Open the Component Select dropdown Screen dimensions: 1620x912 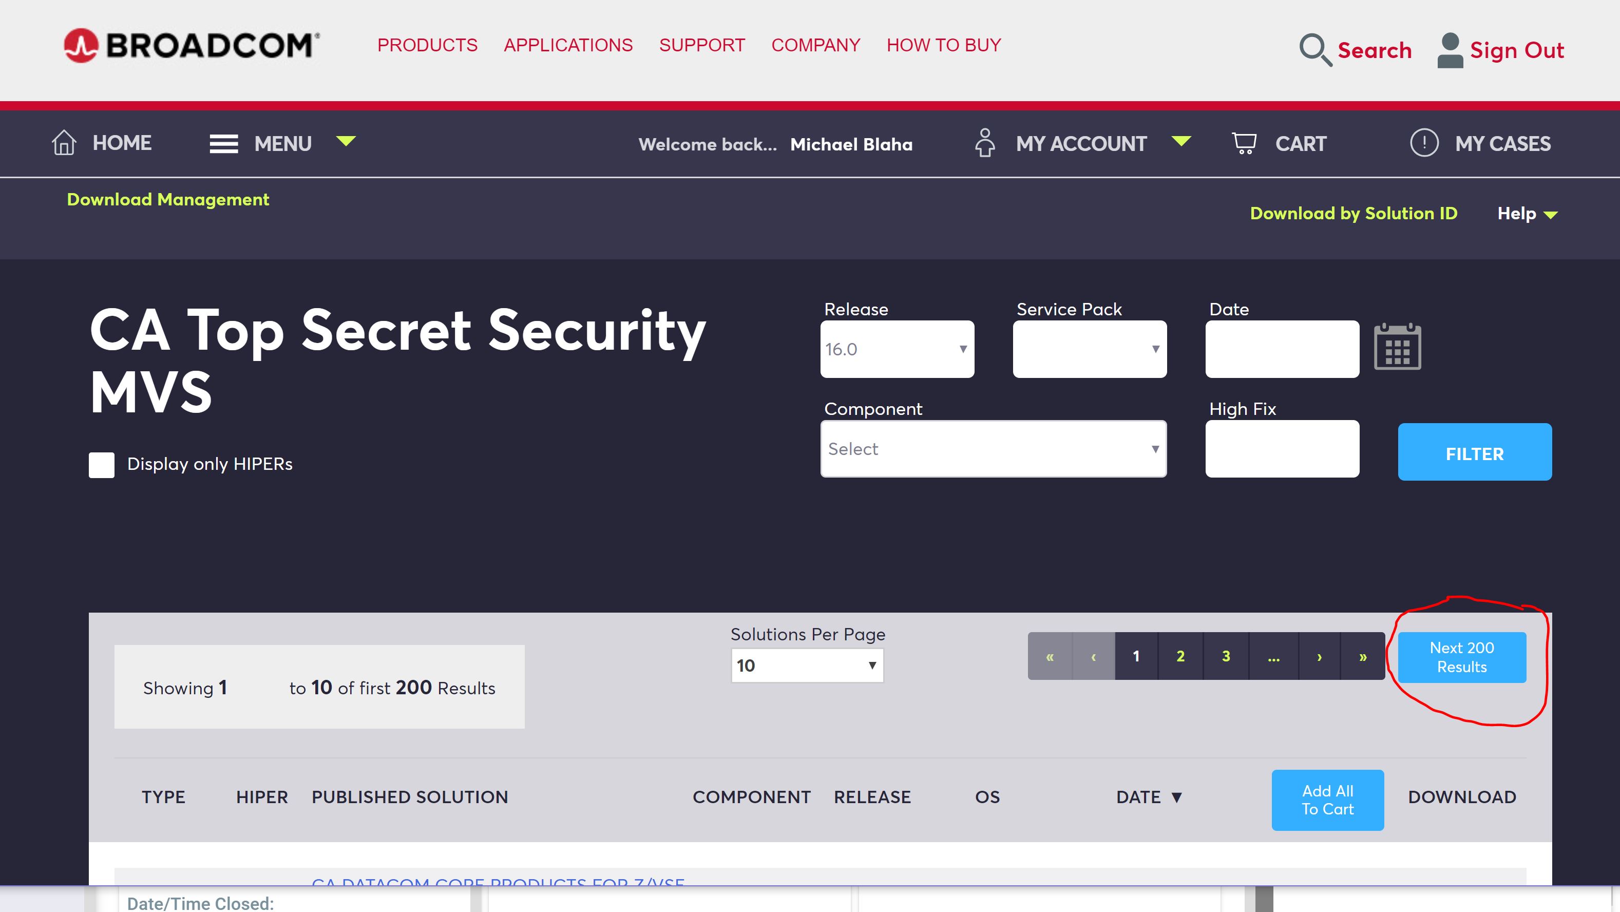pyautogui.click(x=993, y=449)
